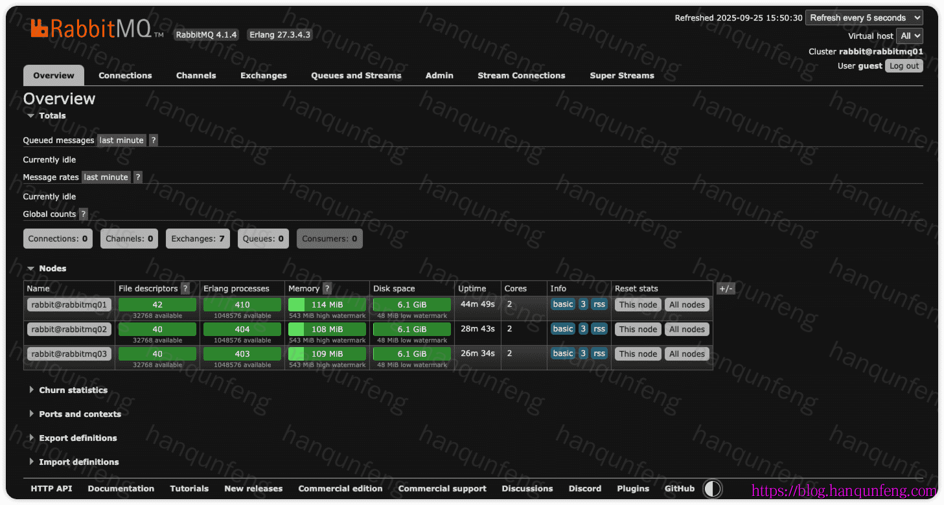
Task: Collapse the Nodes section
Action: (47, 269)
